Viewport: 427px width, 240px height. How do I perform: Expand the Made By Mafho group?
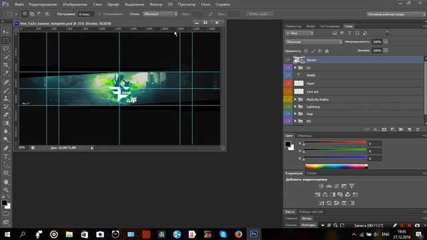click(x=295, y=99)
